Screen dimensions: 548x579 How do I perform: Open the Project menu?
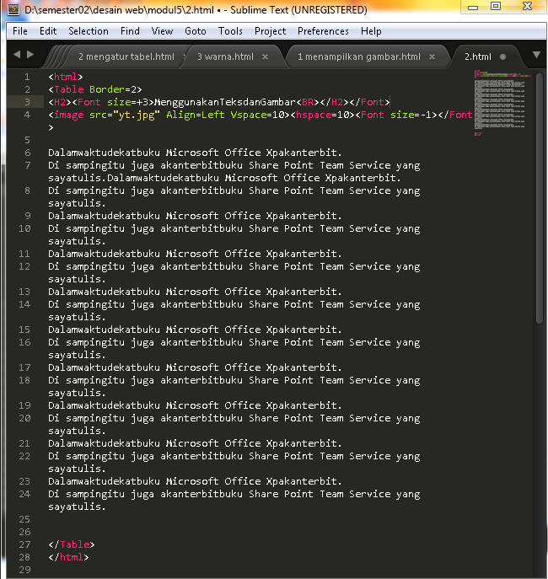point(270,31)
